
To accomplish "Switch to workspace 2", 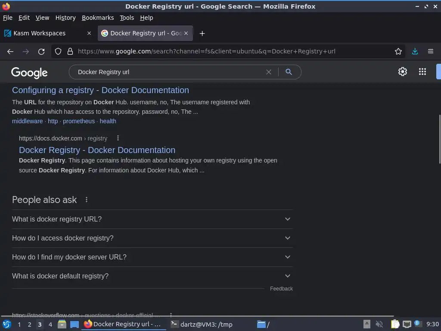I will click(x=30, y=325).
